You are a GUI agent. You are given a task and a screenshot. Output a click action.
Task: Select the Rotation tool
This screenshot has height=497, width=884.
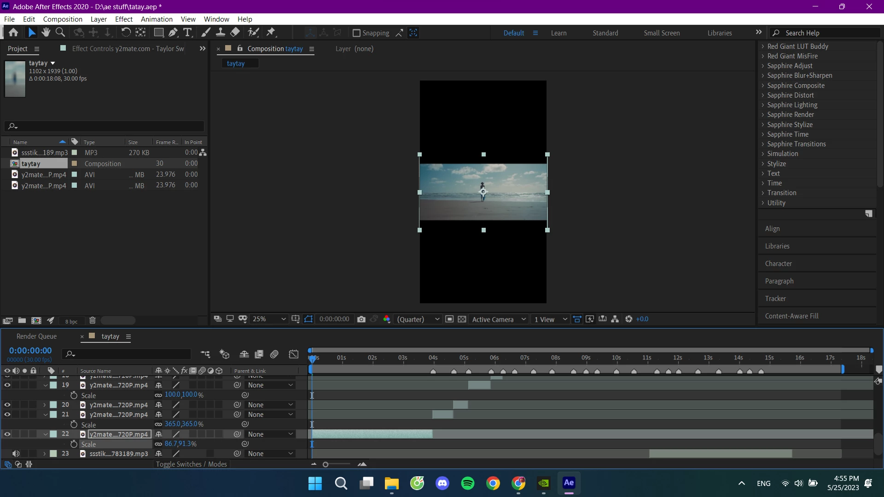pyautogui.click(x=126, y=32)
